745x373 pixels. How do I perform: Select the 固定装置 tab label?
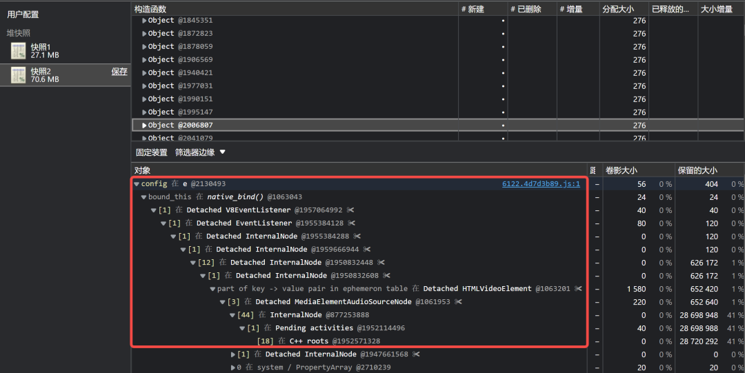coord(152,152)
